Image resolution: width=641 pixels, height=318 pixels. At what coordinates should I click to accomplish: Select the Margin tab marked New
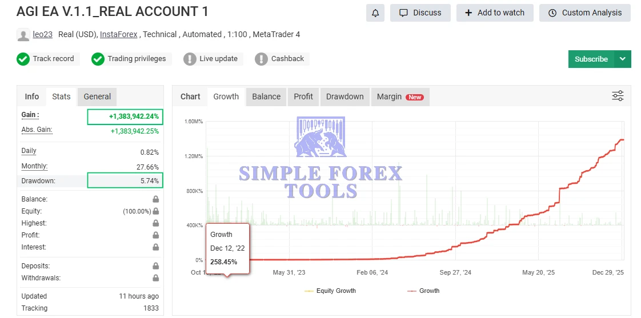(x=399, y=96)
